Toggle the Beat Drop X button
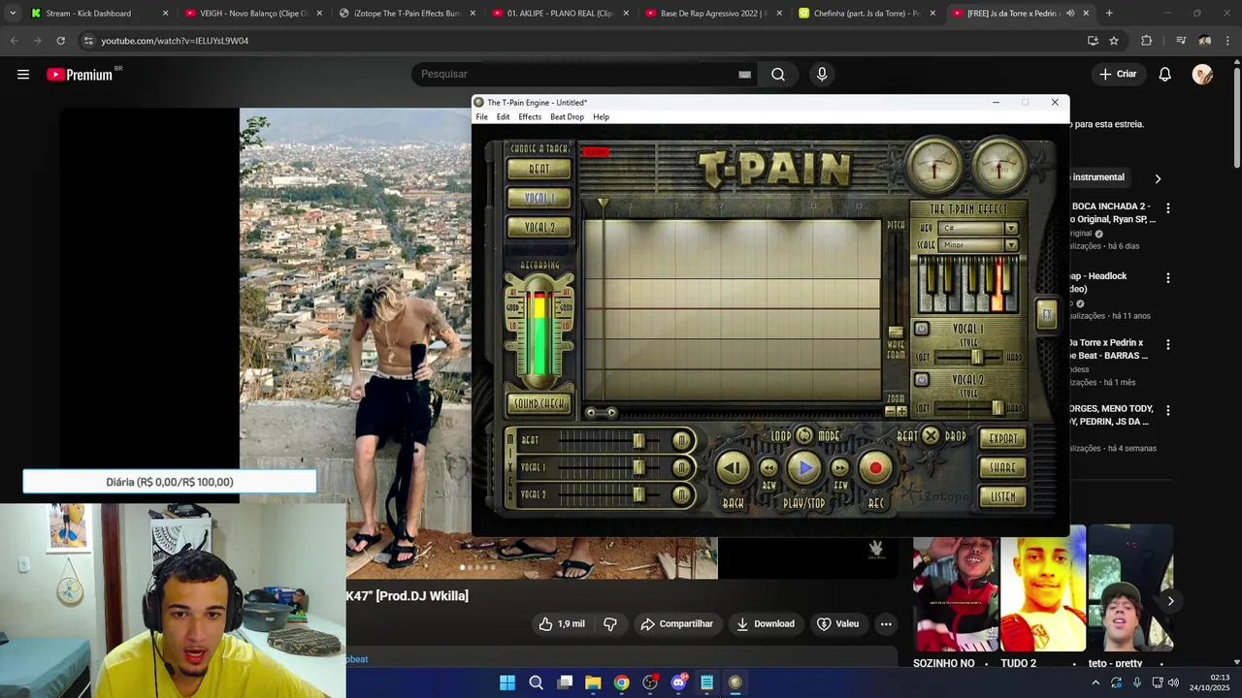 point(931,435)
